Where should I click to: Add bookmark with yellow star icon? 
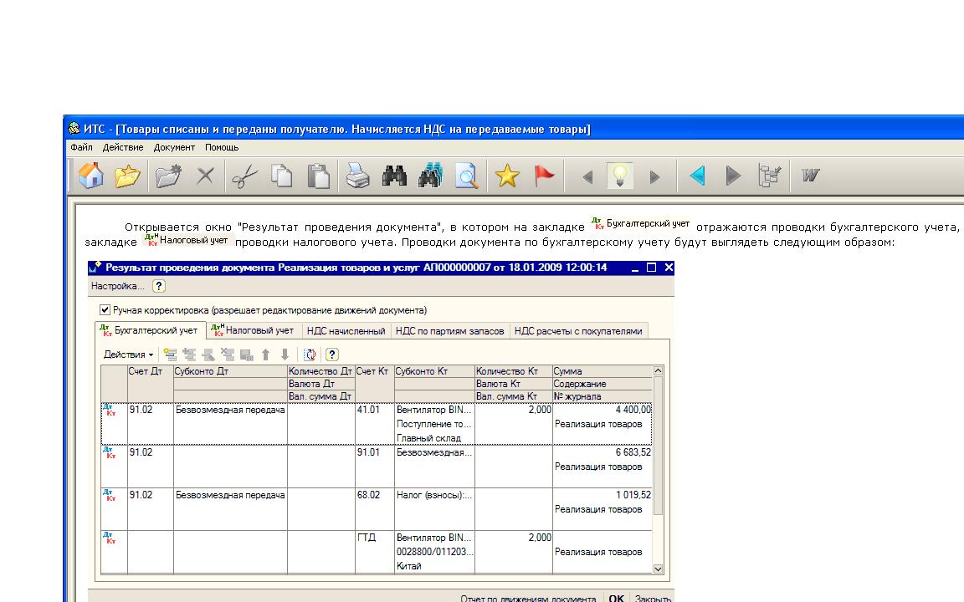(x=507, y=176)
